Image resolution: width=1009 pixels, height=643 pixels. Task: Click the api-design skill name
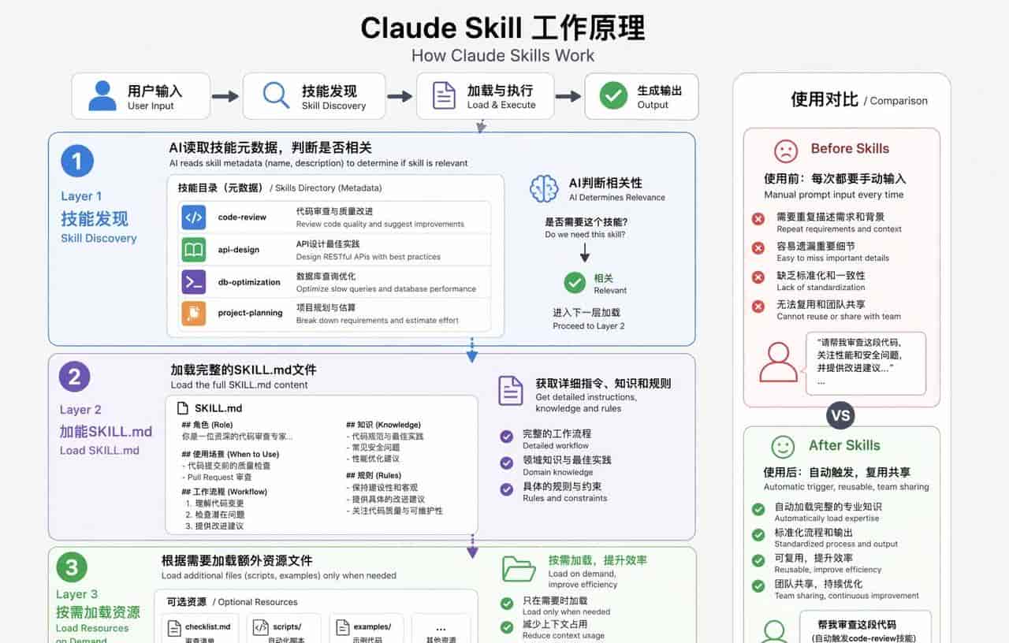click(x=239, y=250)
